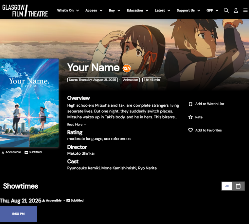
Task: Click the cast list starting Ryunosuke Kamiki
Action: (112, 168)
